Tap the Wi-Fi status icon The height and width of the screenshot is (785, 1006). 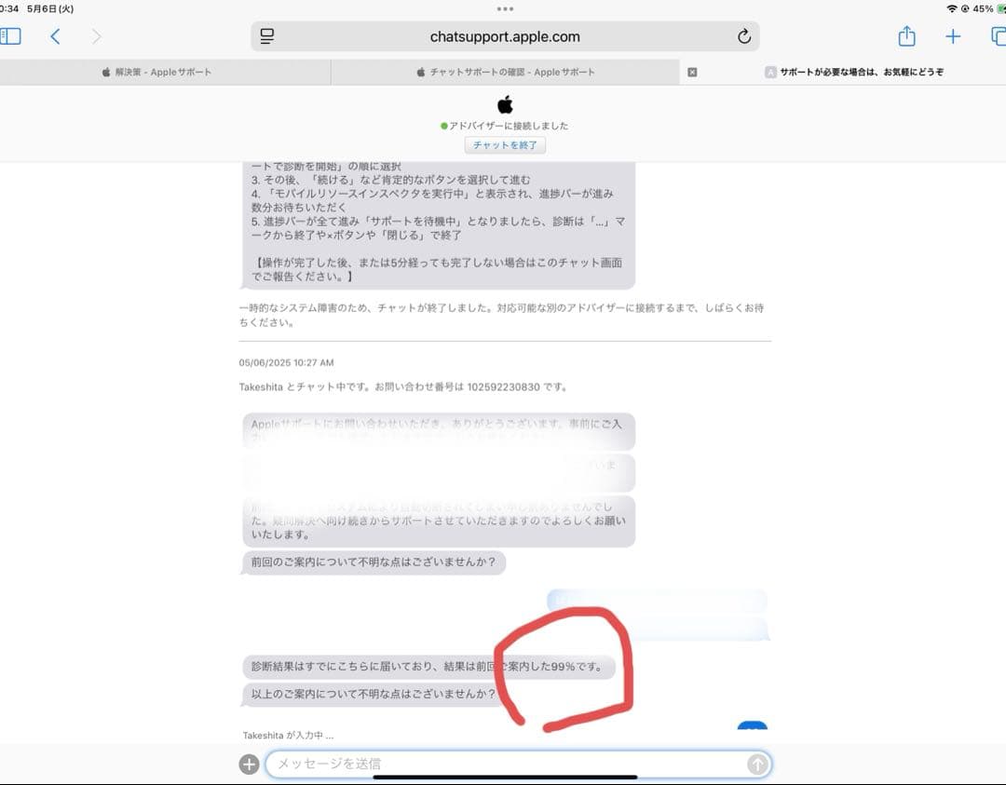coord(951,9)
